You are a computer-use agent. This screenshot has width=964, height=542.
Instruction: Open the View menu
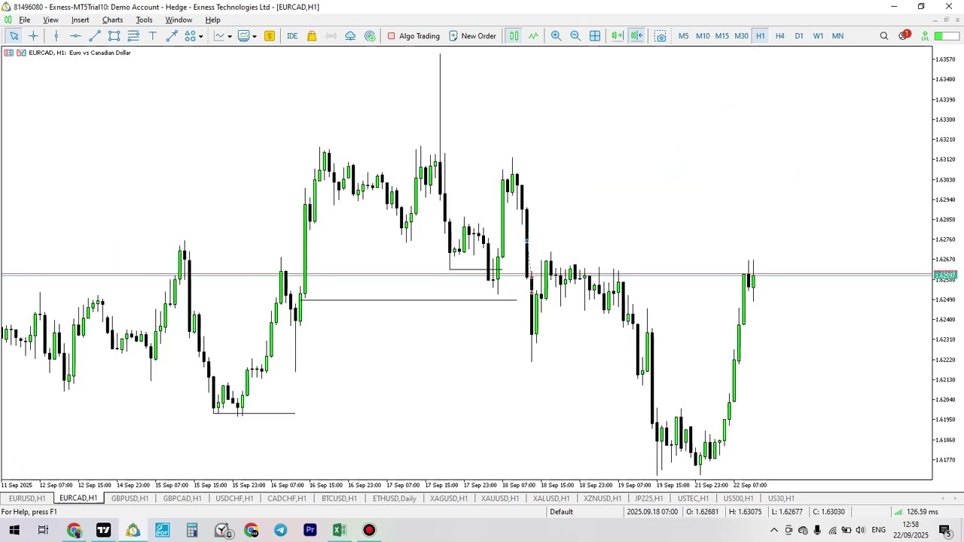[x=50, y=20]
